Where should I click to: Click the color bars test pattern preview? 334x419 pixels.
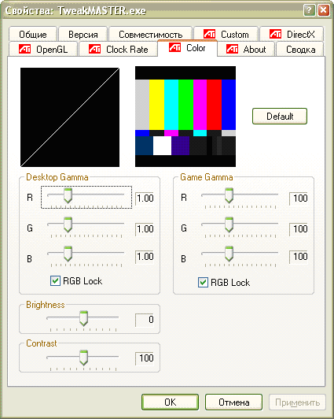click(x=185, y=117)
